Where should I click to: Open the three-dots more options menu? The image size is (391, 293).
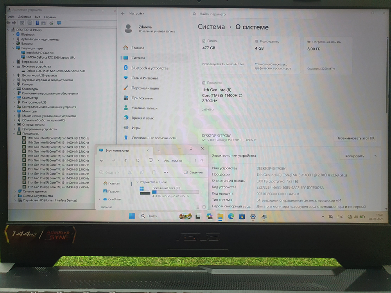point(166,172)
